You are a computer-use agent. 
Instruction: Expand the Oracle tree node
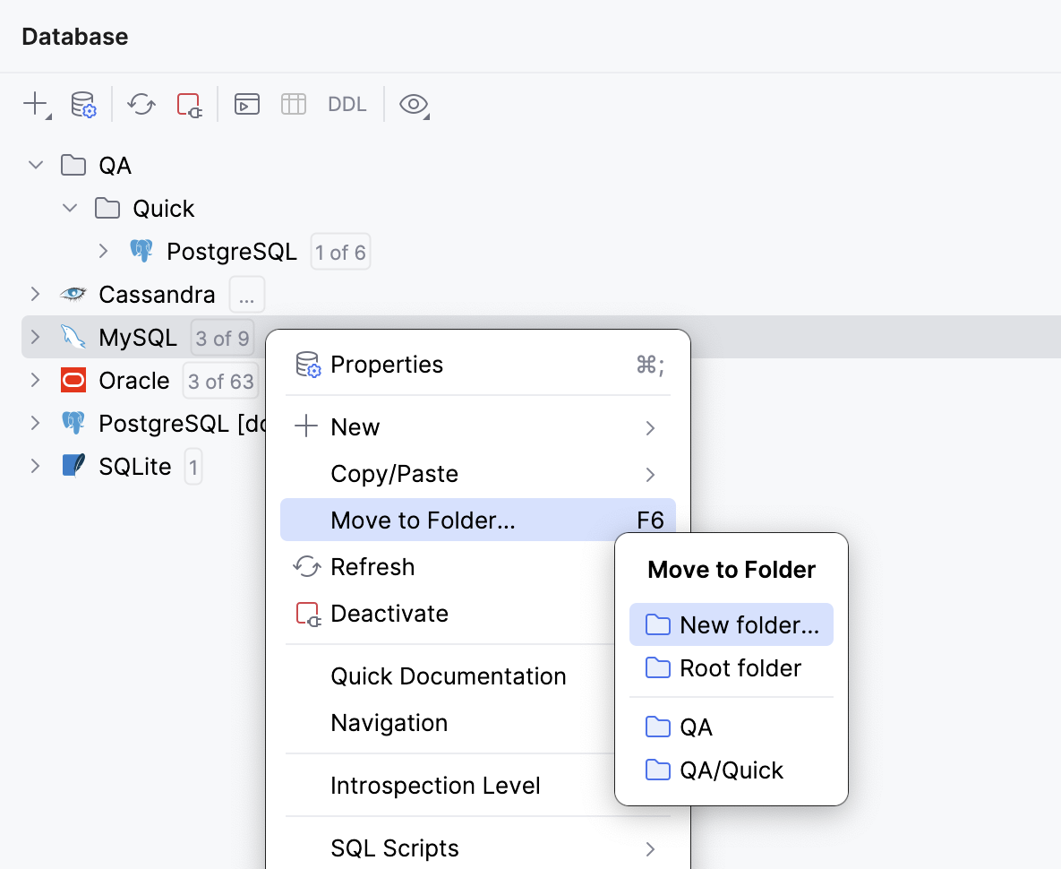[x=35, y=380]
